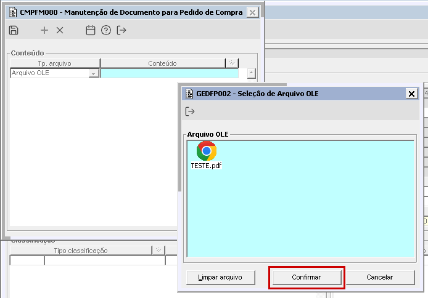The width and height of the screenshot is (428, 298).
Task: Click the grid options icon beside Conteúdo header
Action: point(232,63)
